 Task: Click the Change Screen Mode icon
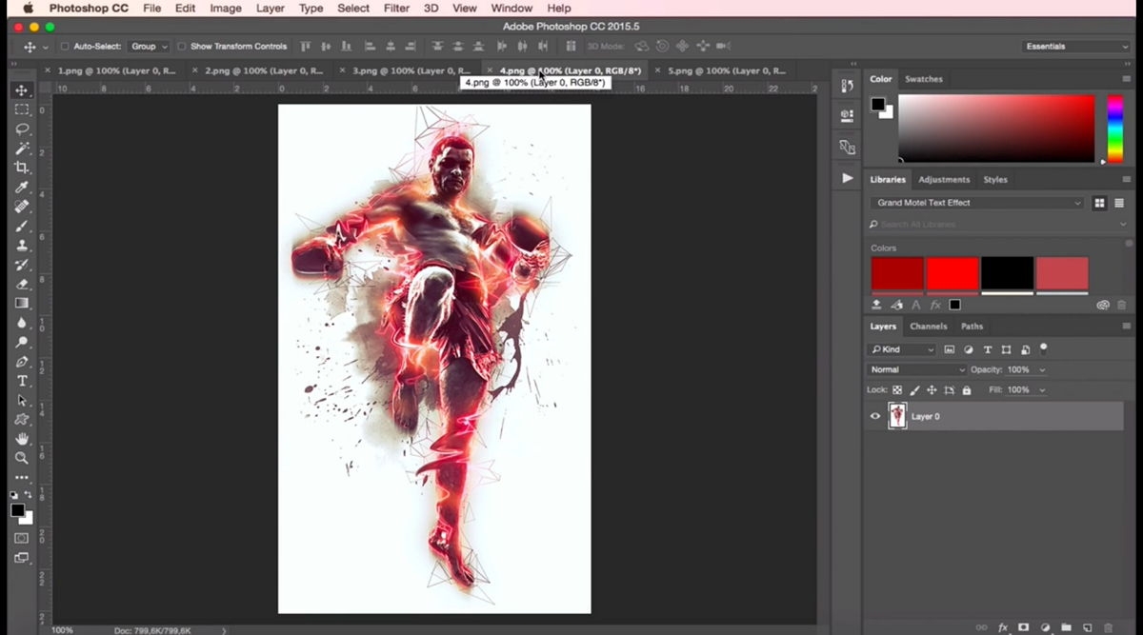[x=21, y=558]
